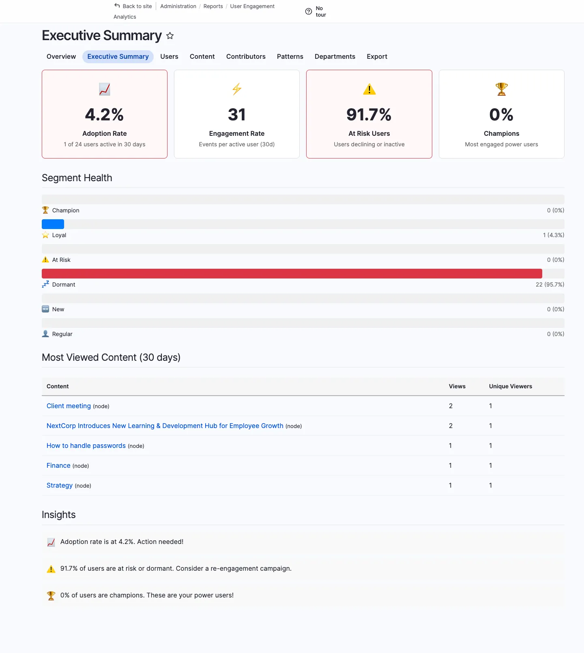This screenshot has width=584, height=653.
Task: Go to the Contributors tab
Action: [x=246, y=57]
